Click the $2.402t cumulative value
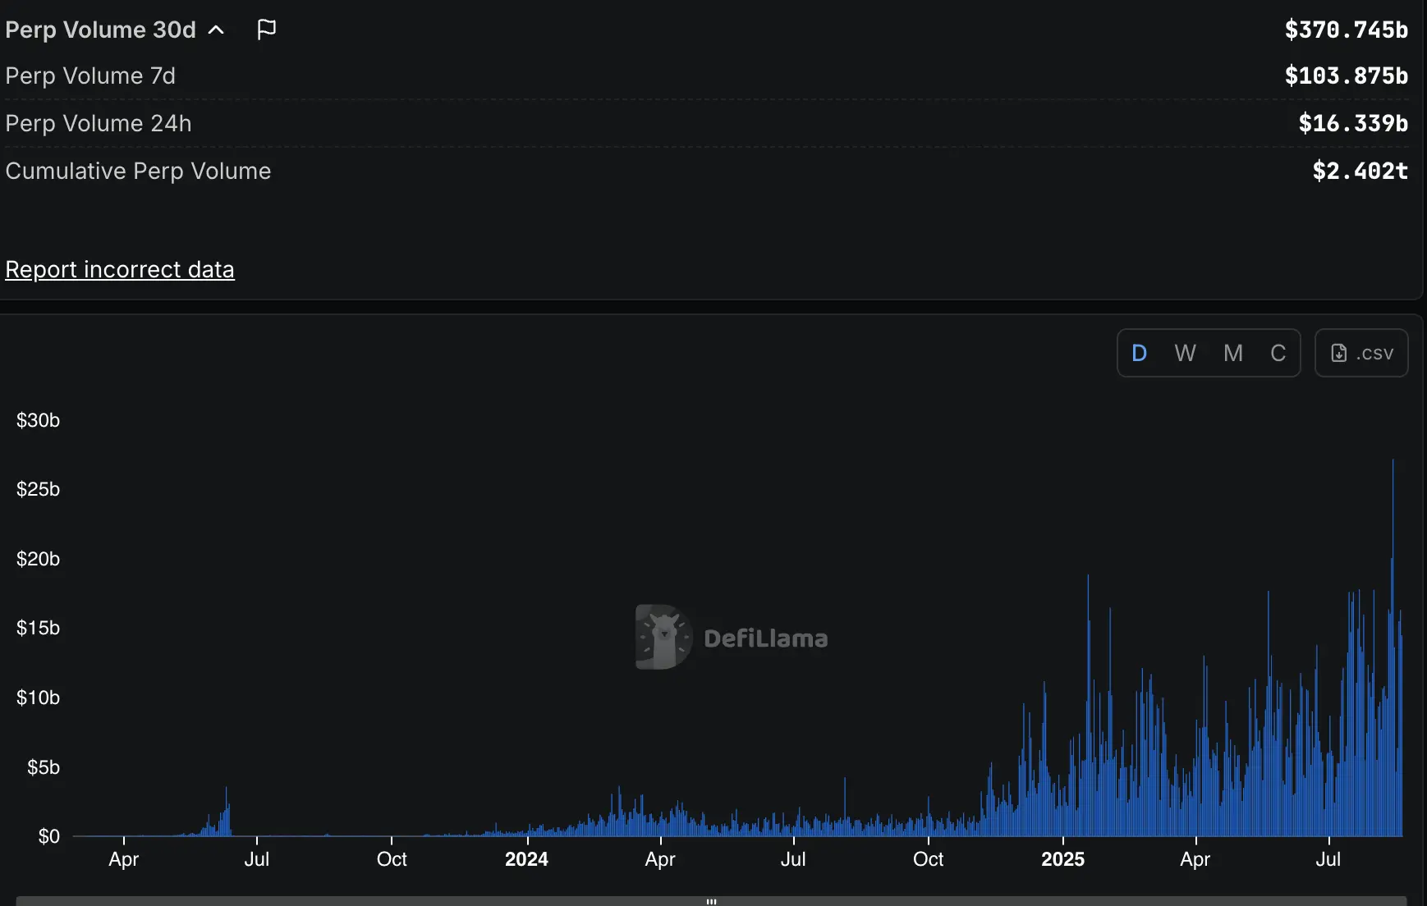Image resolution: width=1427 pixels, height=906 pixels. 1359,171
